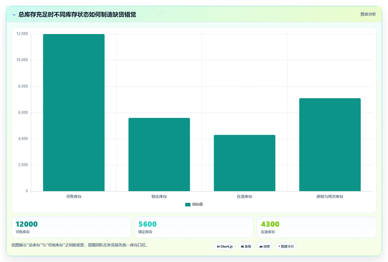Click the 可售库存 x-axis label

[x=74, y=196]
